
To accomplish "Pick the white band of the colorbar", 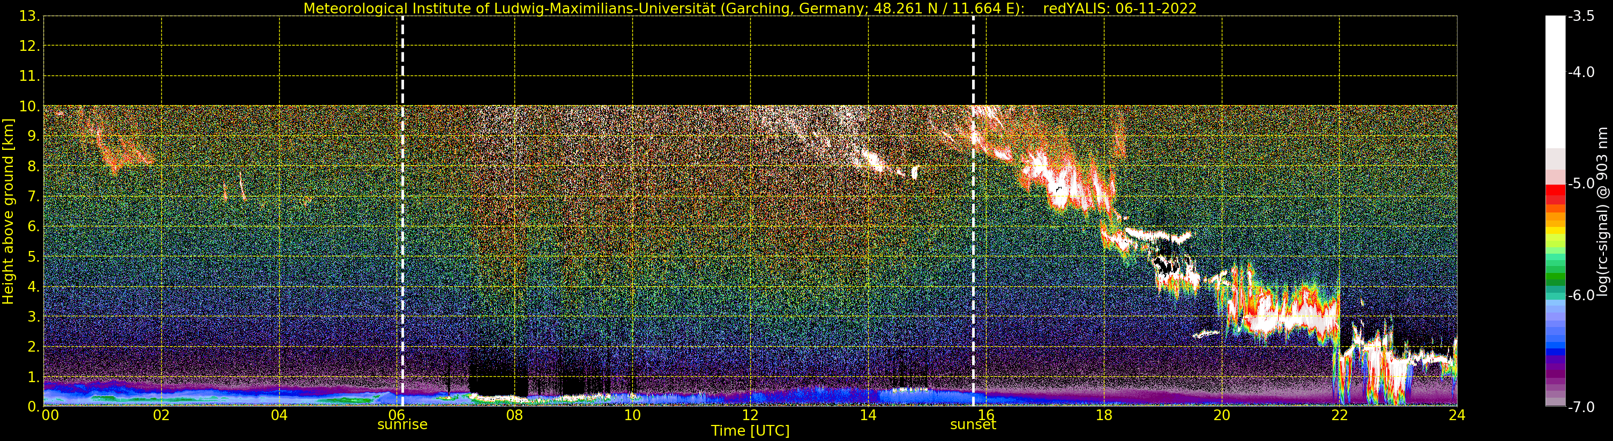I will coord(1555,81).
